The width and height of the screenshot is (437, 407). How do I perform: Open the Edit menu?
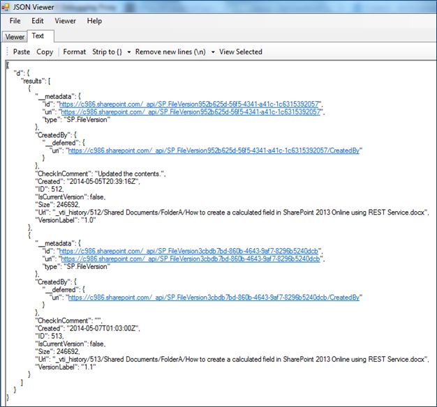tap(37, 21)
